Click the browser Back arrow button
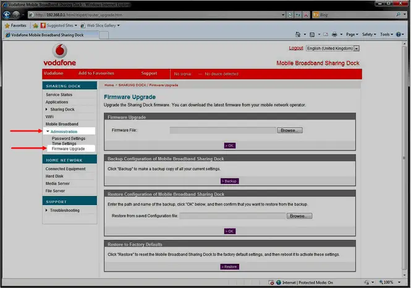 tap(7, 15)
